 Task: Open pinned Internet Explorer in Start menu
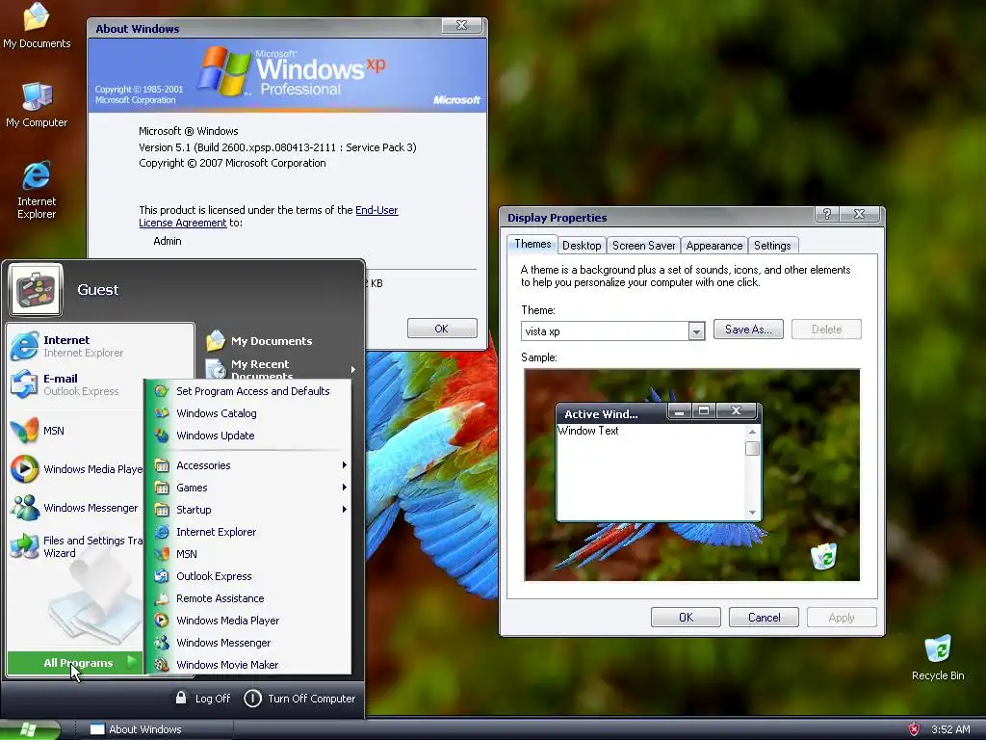coord(82,346)
